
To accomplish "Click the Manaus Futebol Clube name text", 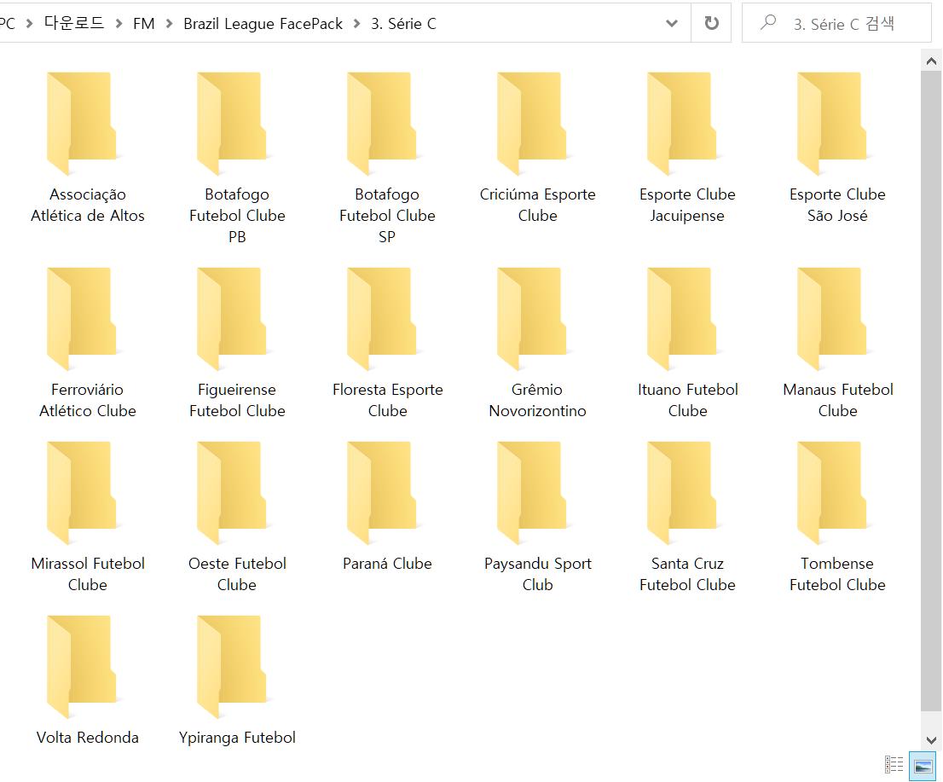I will 838,400.
